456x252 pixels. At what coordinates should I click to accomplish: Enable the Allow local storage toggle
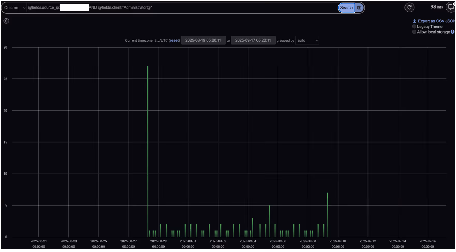(x=414, y=32)
